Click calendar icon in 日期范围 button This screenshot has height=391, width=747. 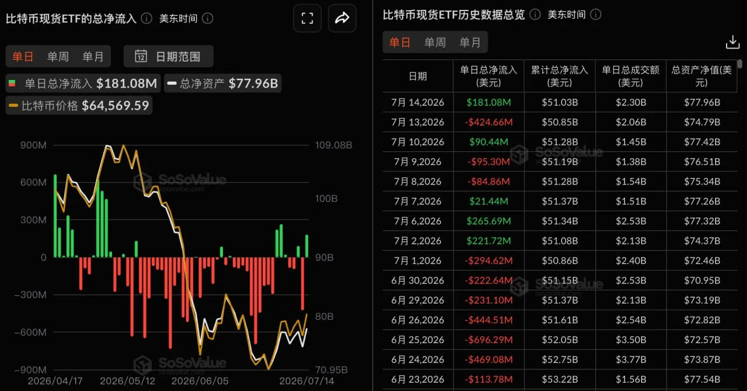(141, 56)
